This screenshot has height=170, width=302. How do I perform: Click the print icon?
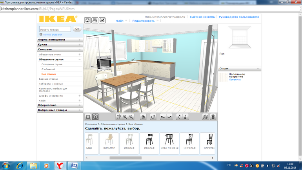[95, 20]
